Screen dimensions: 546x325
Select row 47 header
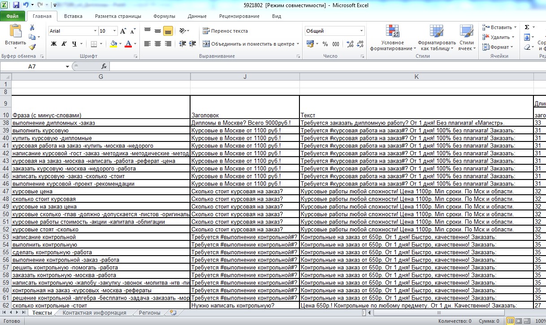pyautogui.click(x=6, y=191)
